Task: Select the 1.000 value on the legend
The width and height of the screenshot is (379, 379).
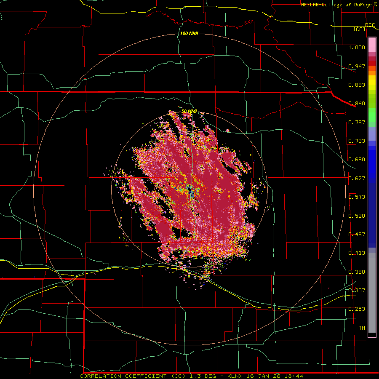Action: [357, 47]
